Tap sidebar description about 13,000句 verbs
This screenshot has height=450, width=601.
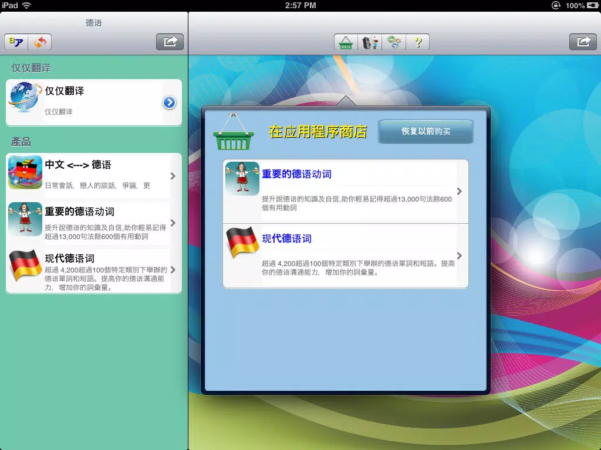point(106,232)
